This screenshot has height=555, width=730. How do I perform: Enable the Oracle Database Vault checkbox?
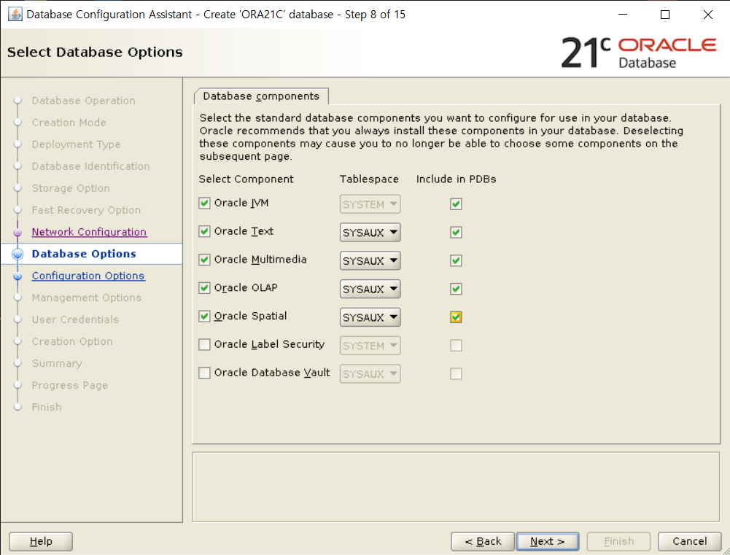pos(204,373)
